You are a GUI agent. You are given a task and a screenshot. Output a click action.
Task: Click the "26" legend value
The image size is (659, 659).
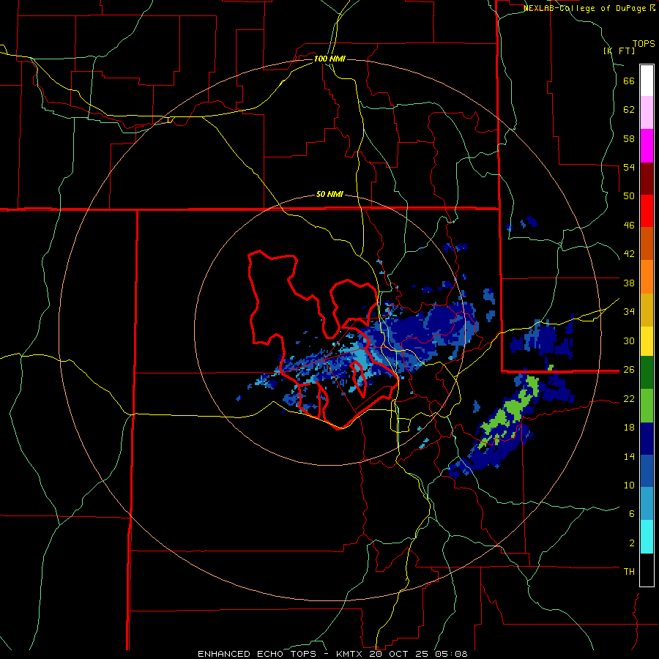[629, 370]
